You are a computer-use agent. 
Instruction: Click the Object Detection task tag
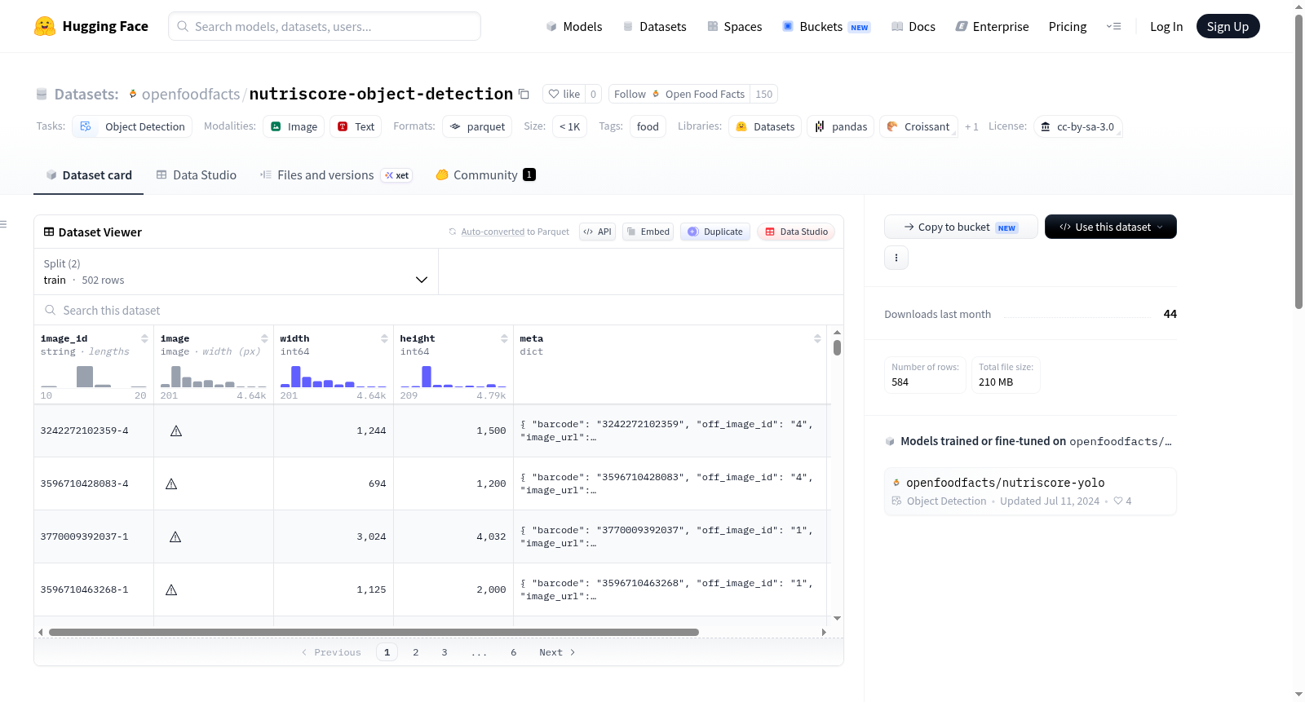(133, 126)
